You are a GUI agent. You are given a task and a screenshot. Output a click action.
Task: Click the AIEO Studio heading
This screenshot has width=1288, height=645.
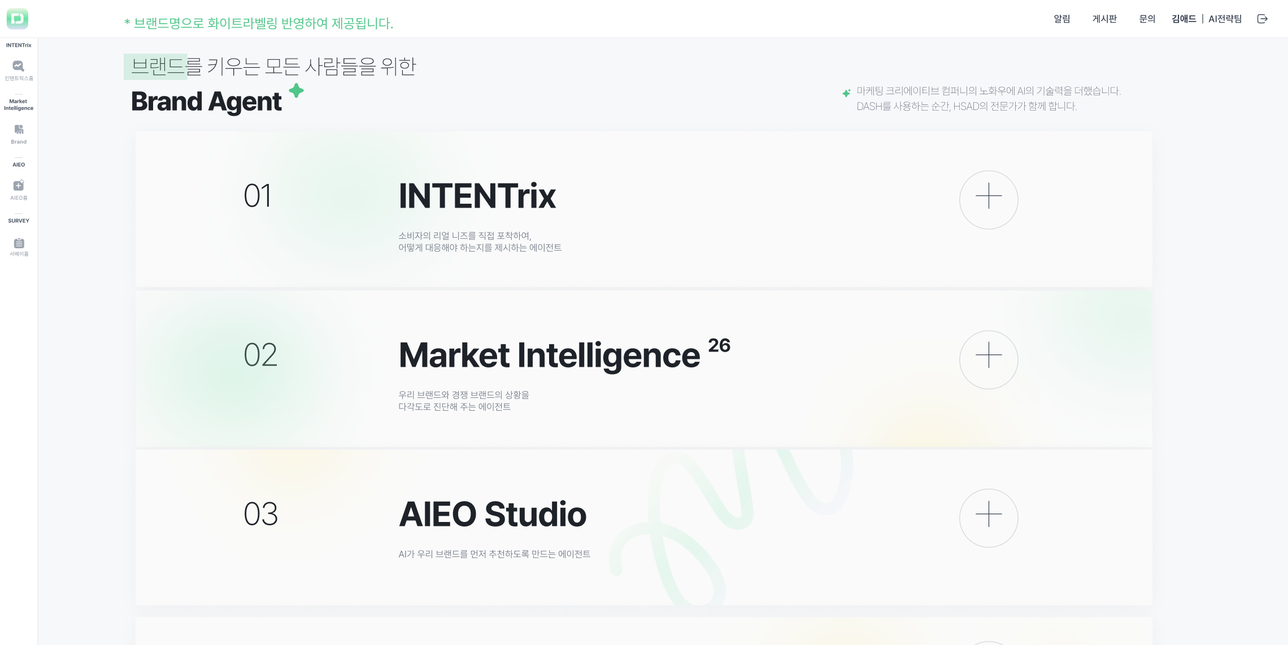pyautogui.click(x=493, y=515)
